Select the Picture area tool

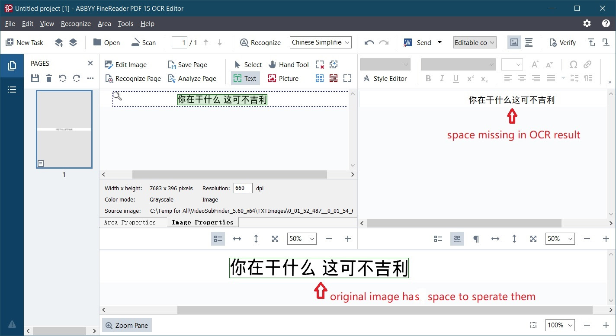284,78
